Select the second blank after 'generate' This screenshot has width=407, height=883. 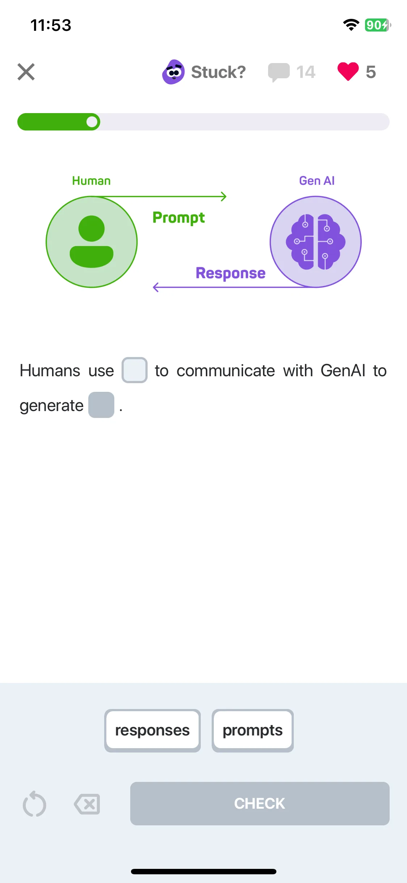[x=101, y=405]
